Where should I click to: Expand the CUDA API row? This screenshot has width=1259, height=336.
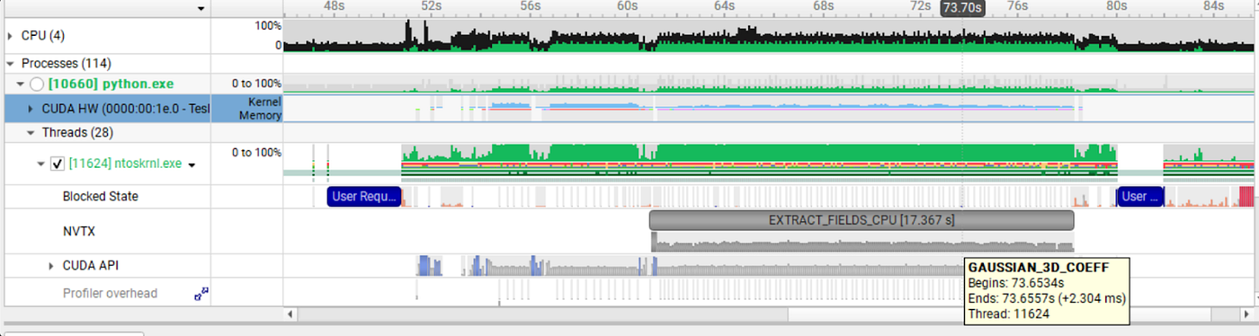tap(51, 266)
